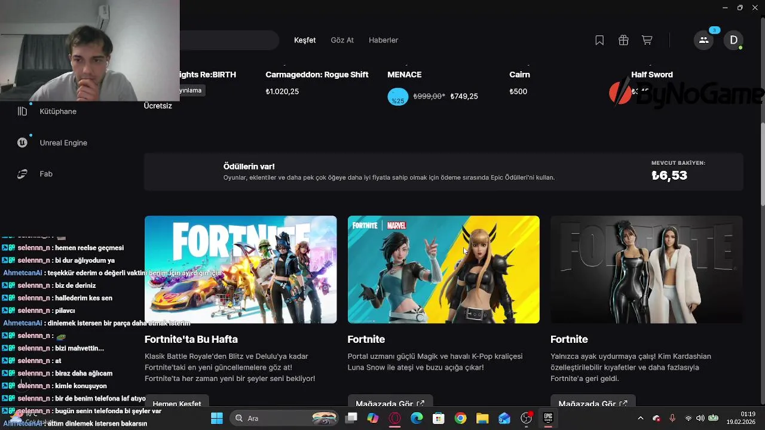Open OBS Studio in the taskbar
Screen dimensions: 765x430
click(x=527, y=418)
